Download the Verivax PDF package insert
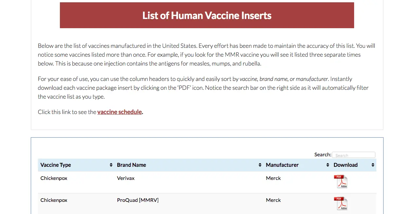Screen dimensions: 414x214 [x=340, y=182]
